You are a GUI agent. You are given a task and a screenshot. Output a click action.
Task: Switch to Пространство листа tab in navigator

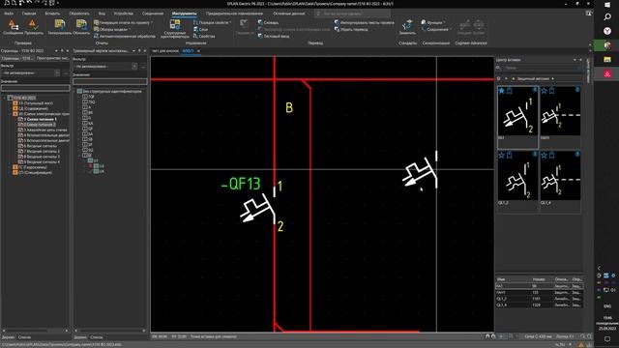tap(52, 58)
